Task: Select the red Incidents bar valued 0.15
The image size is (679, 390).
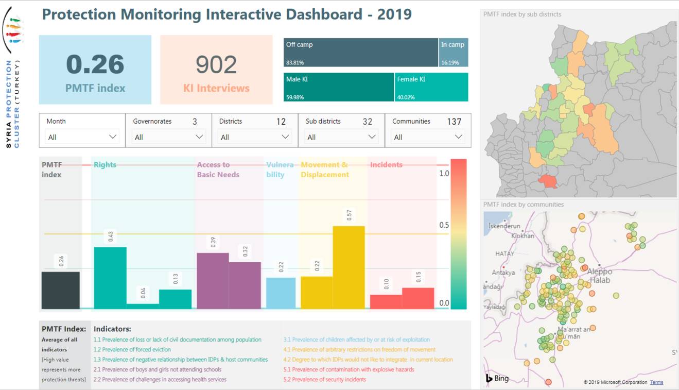Action: coord(418,298)
